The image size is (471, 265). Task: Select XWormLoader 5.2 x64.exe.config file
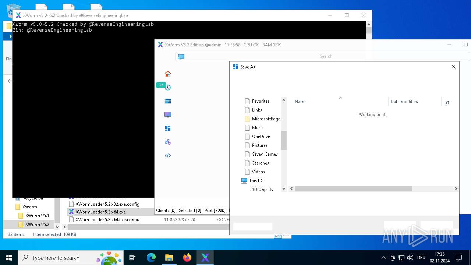point(107,220)
